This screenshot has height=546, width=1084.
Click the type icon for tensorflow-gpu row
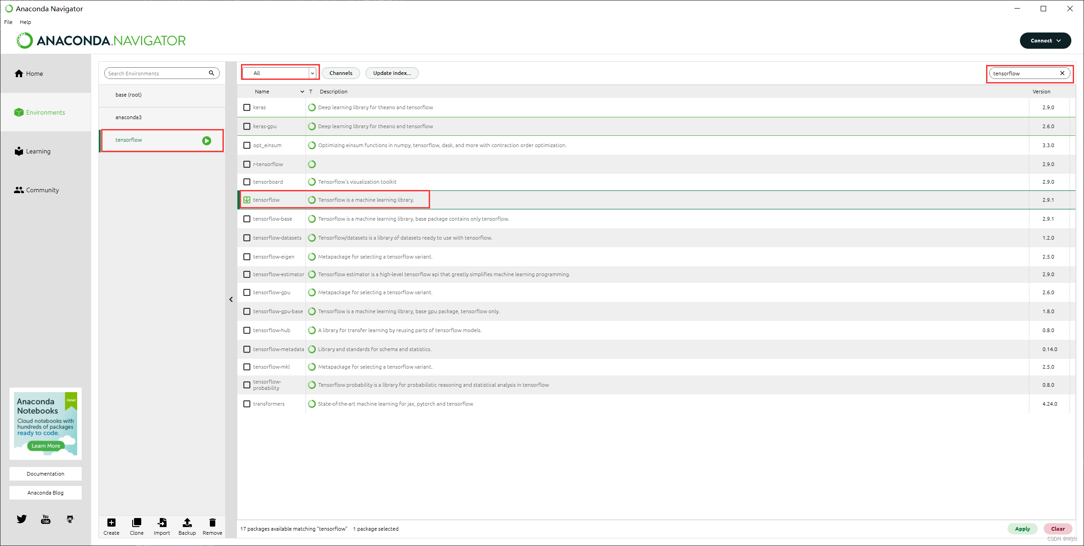pos(312,292)
